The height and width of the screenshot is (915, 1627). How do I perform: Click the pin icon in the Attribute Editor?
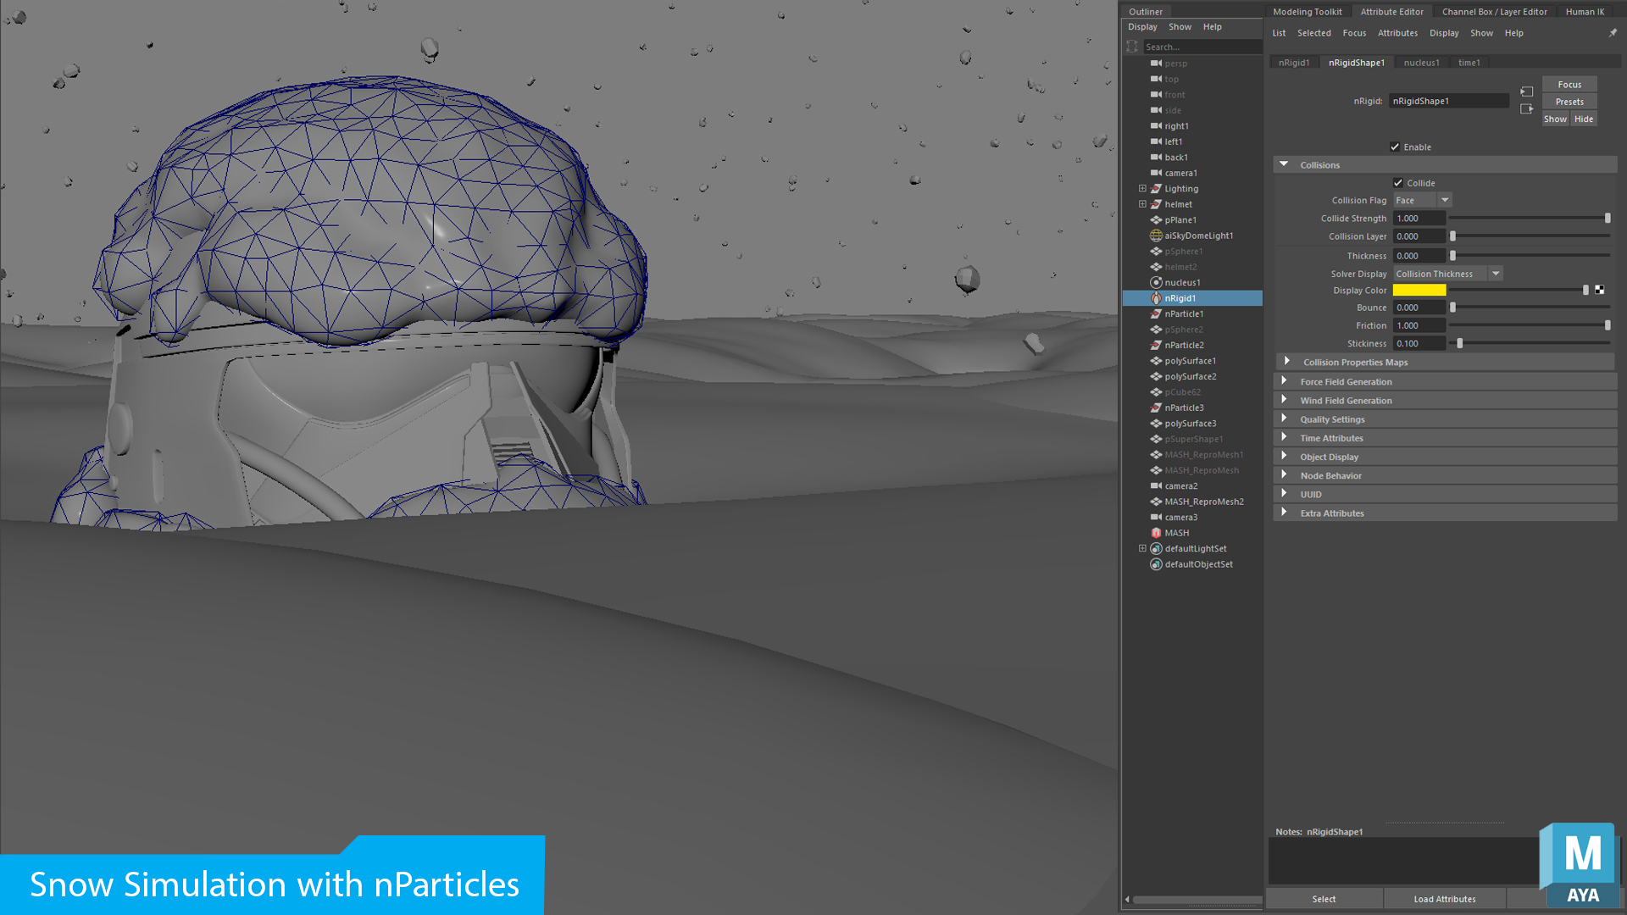1613,32
